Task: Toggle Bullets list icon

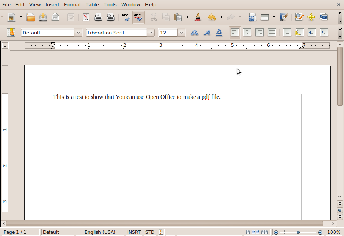Action: [x=299, y=33]
